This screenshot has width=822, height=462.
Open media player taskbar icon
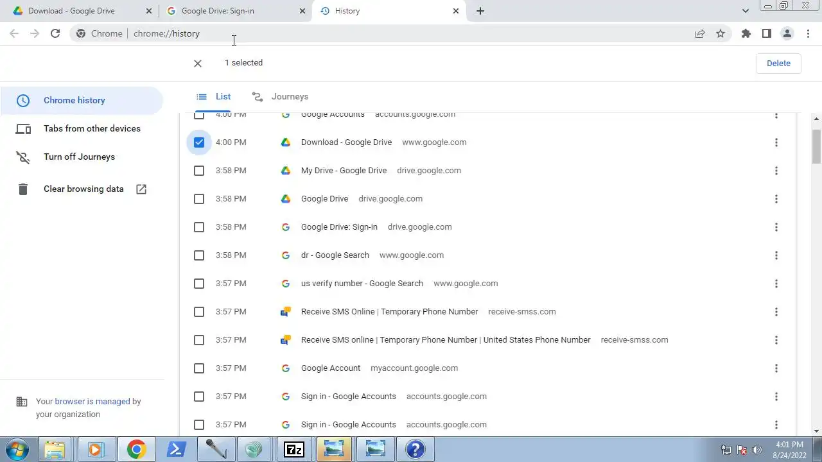click(95, 449)
